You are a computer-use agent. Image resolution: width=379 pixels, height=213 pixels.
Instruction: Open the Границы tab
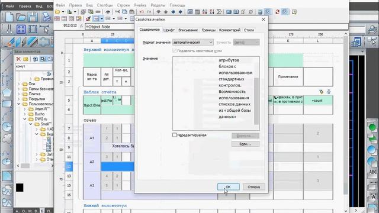pyautogui.click(x=208, y=30)
